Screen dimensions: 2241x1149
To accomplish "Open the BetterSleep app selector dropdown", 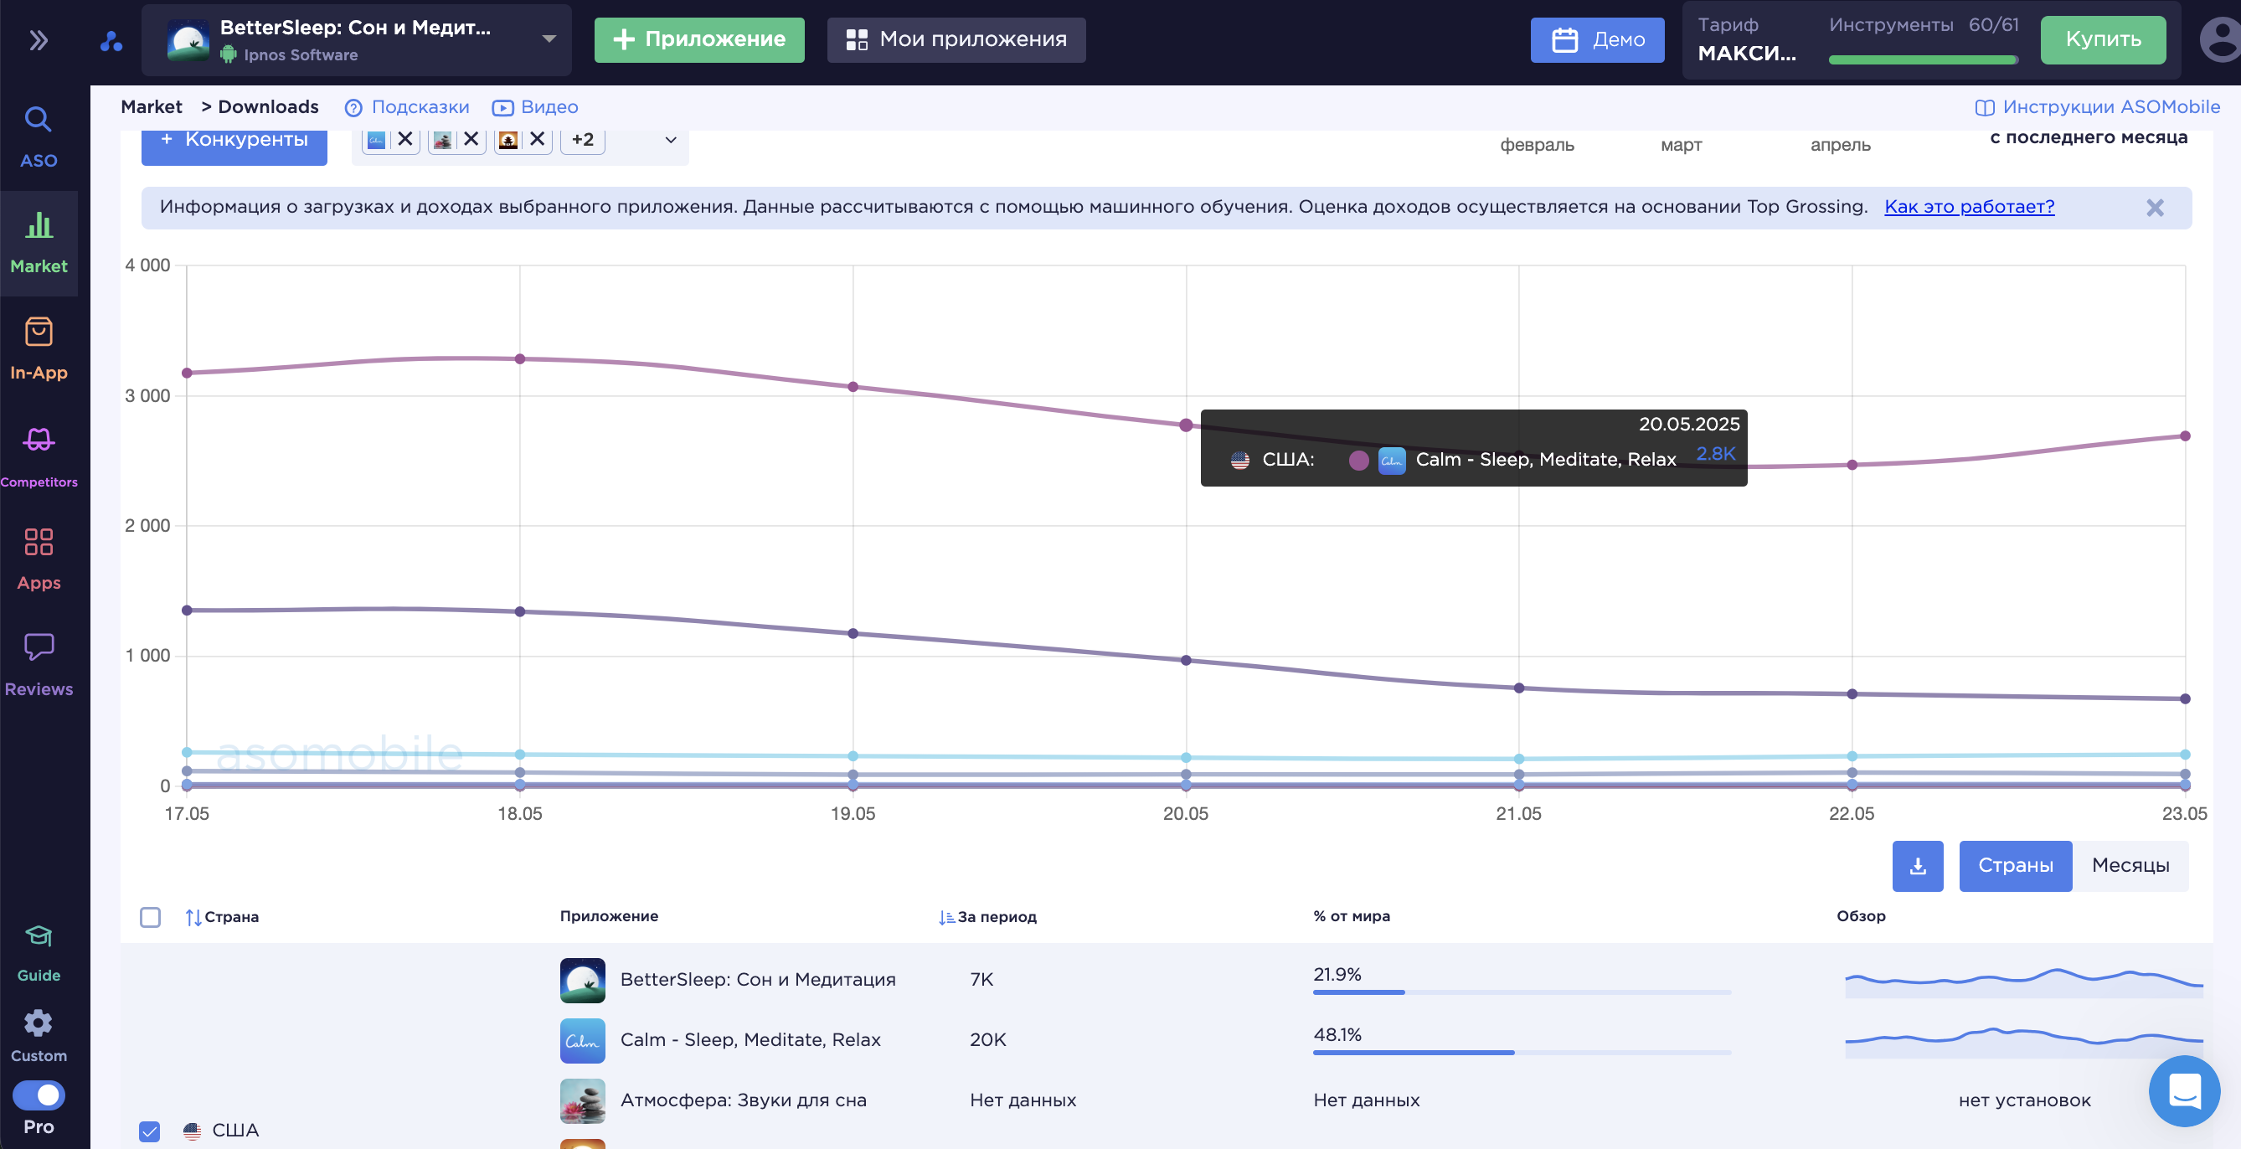I will tap(356, 40).
